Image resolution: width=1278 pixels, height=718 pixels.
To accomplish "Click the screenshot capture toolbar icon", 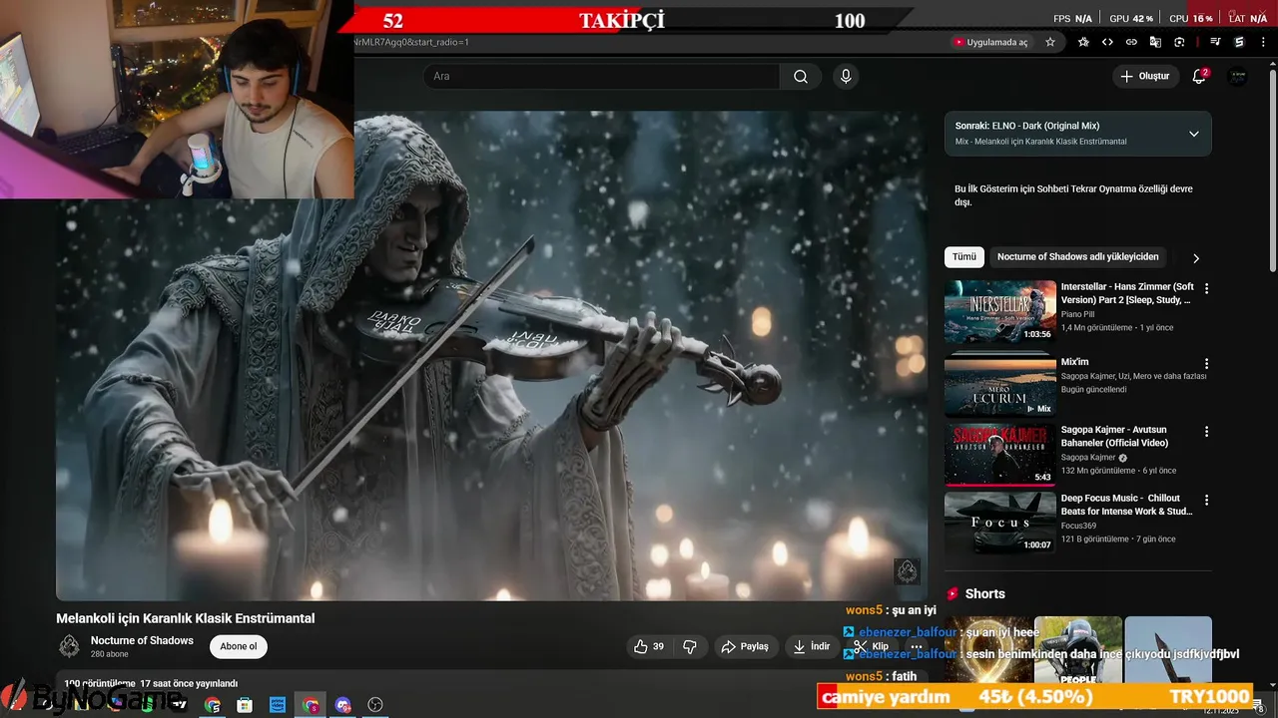I will click(1179, 42).
